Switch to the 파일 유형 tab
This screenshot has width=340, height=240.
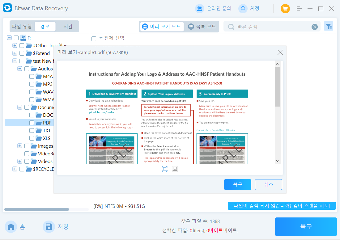[x=22, y=27]
